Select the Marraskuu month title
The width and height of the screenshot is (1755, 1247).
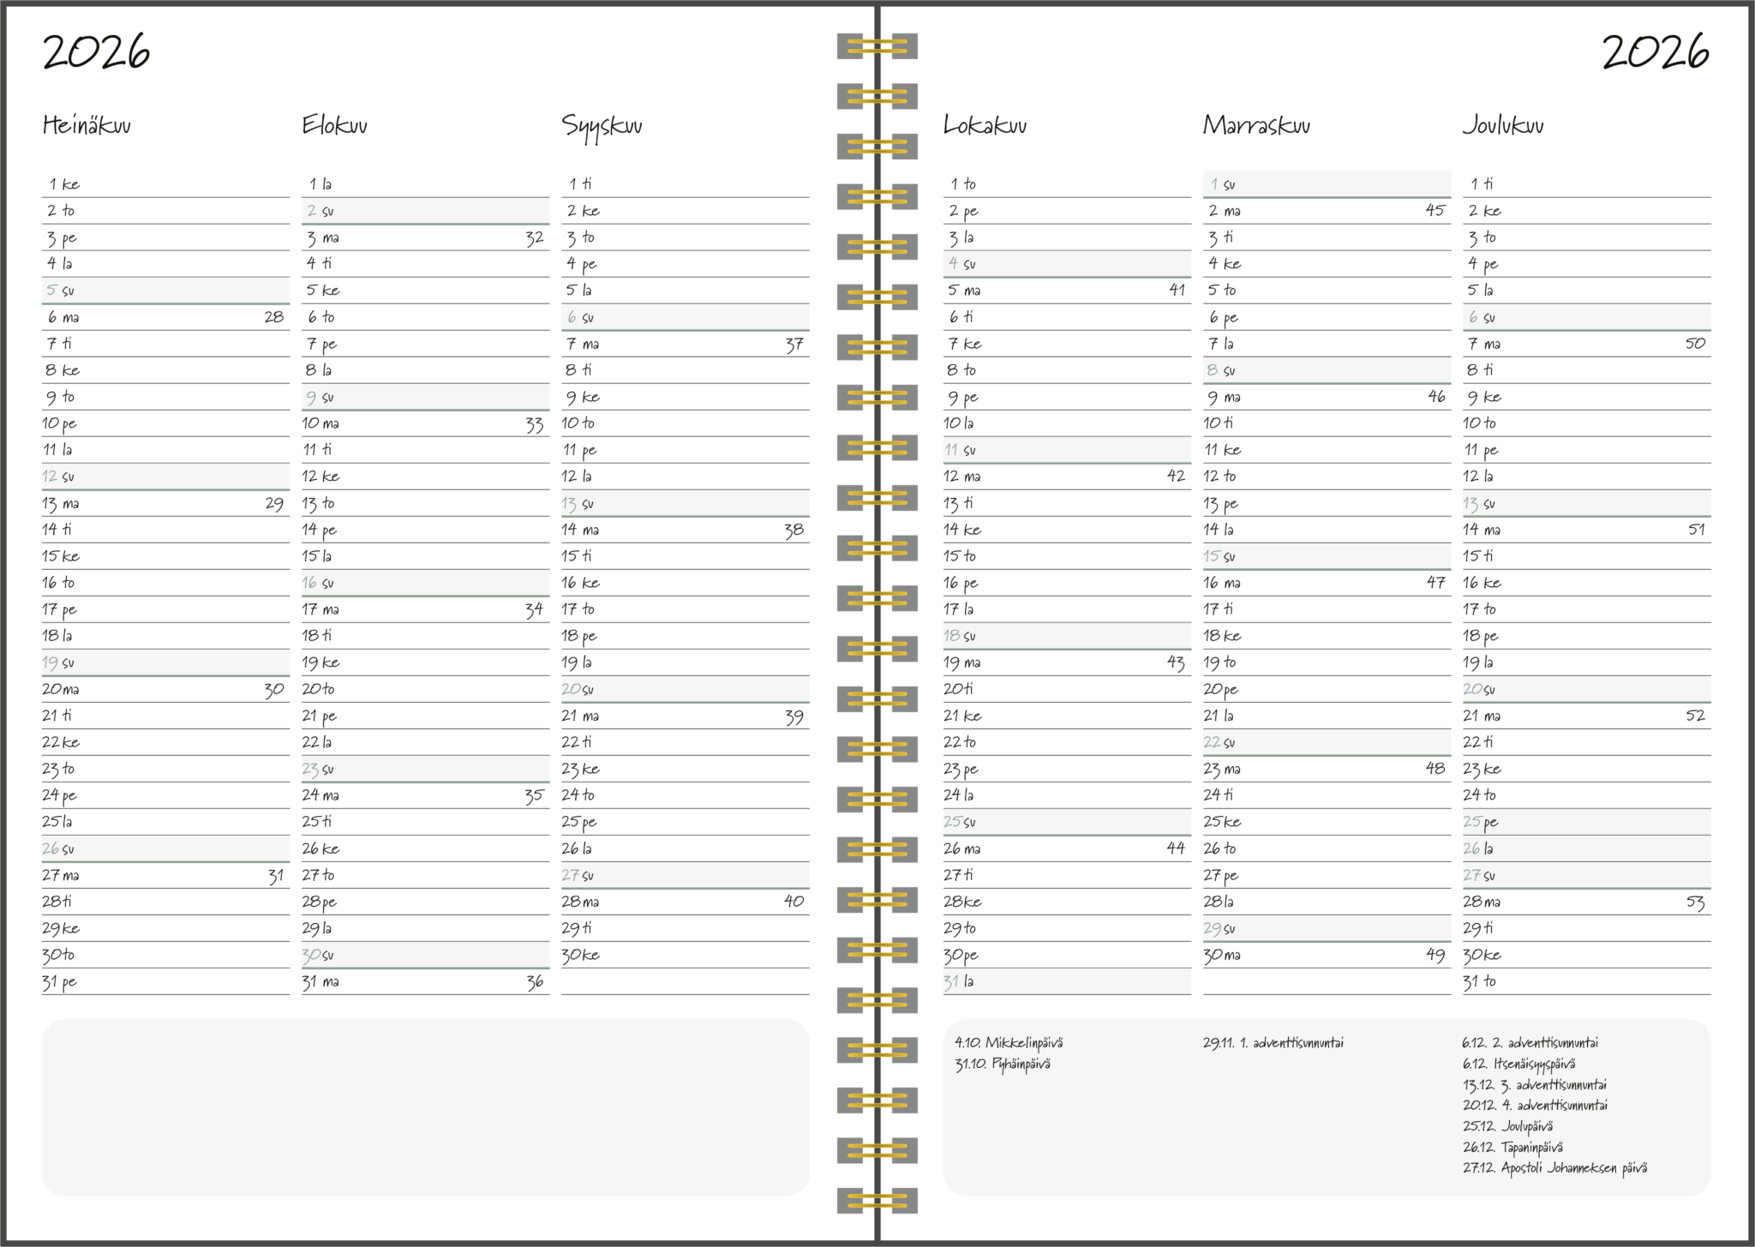pyautogui.click(x=1256, y=126)
